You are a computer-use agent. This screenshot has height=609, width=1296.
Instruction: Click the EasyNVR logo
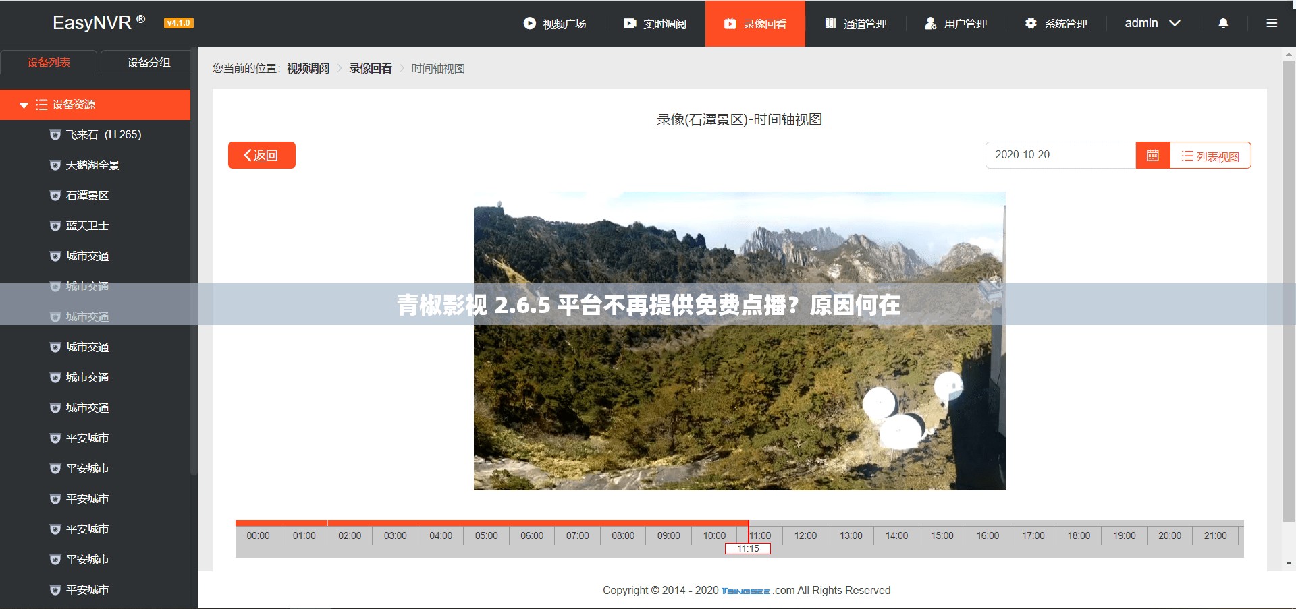[x=99, y=22]
